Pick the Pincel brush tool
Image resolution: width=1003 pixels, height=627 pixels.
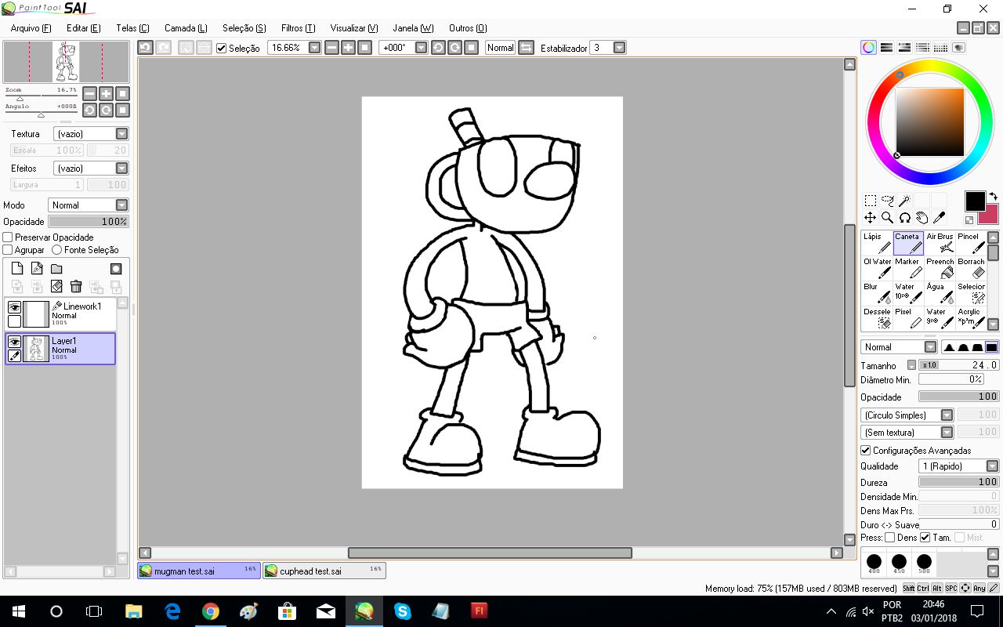coord(970,243)
